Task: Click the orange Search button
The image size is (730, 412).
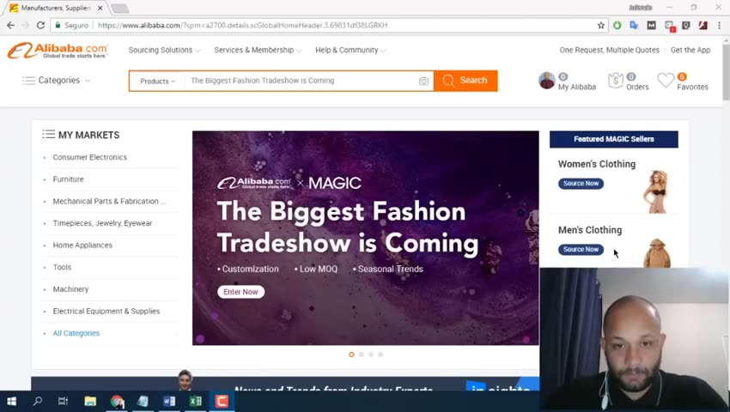Action: (465, 81)
